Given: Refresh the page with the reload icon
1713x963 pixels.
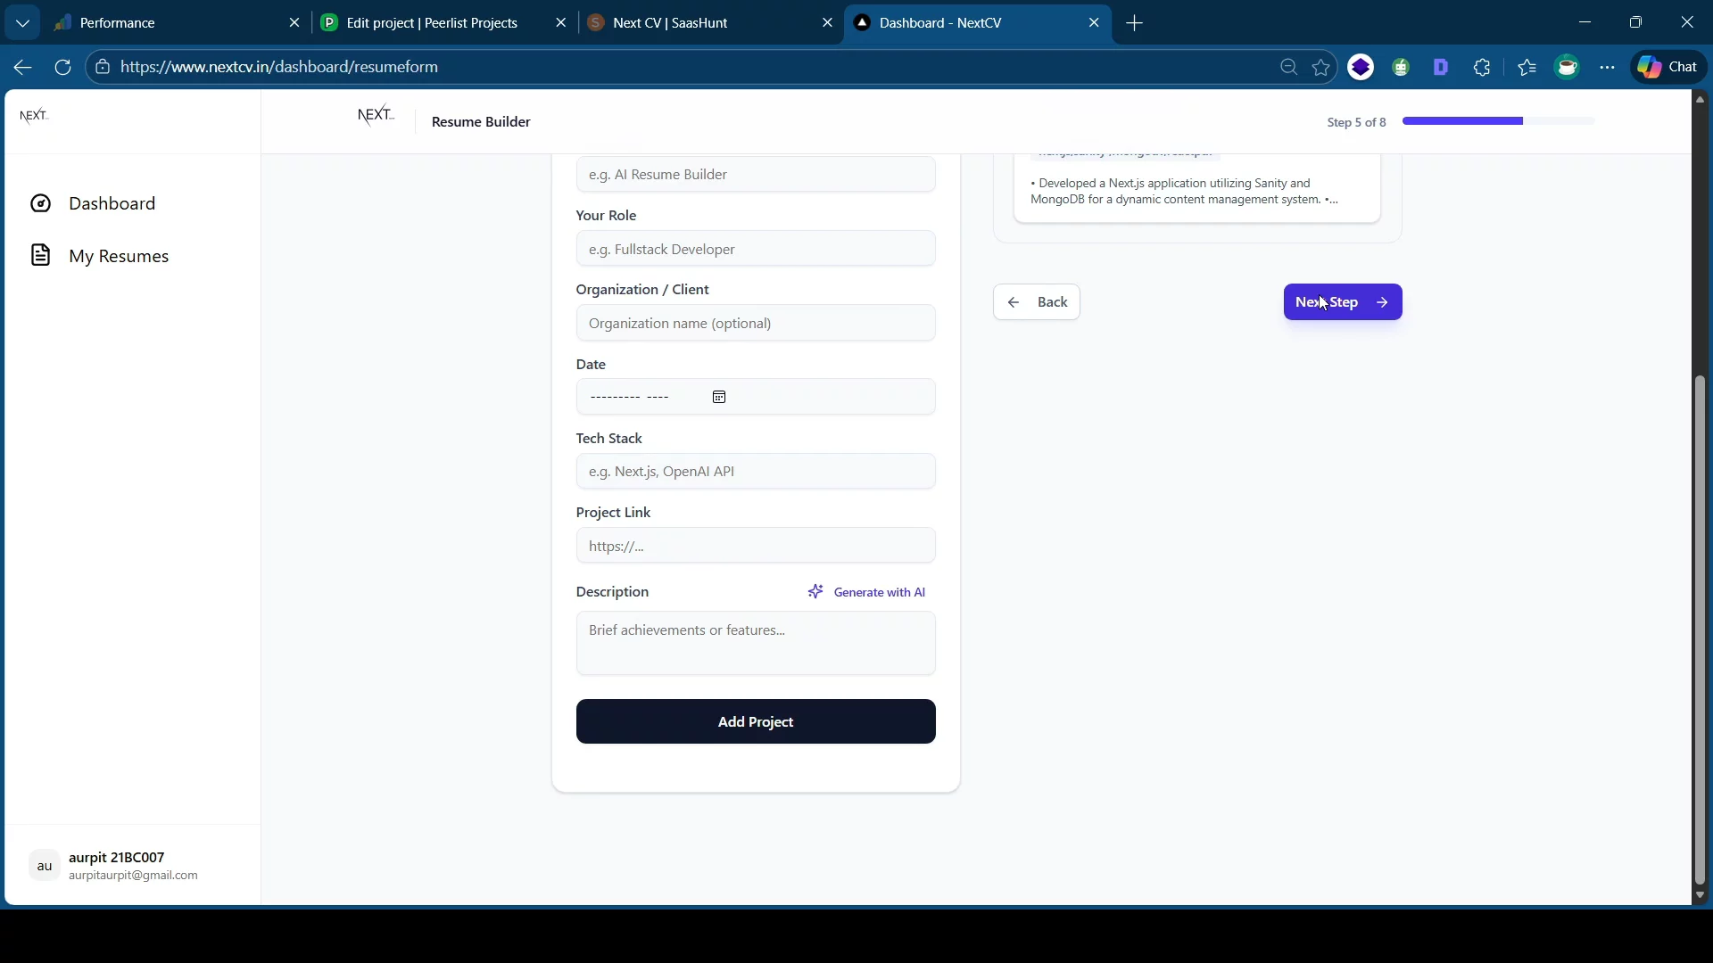Looking at the screenshot, I should [62, 67].
